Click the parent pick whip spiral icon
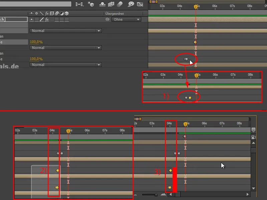The height and width of the screenshot is (200, 267). [x=107, y=19]
